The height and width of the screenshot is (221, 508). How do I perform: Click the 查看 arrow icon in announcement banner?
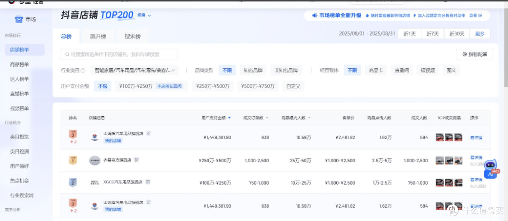480,15
